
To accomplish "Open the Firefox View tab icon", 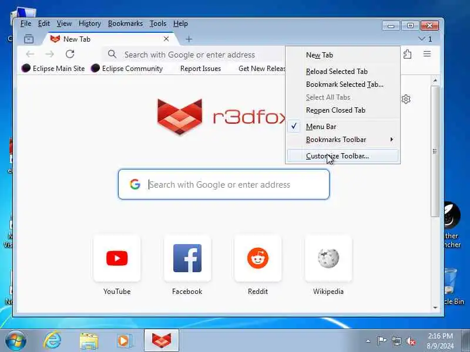I will [29, 39].
